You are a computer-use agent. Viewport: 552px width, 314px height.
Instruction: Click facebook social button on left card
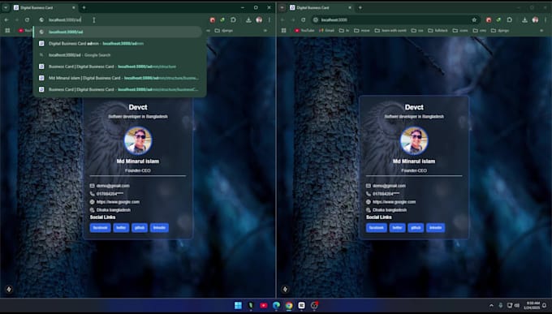coord(101,228)
